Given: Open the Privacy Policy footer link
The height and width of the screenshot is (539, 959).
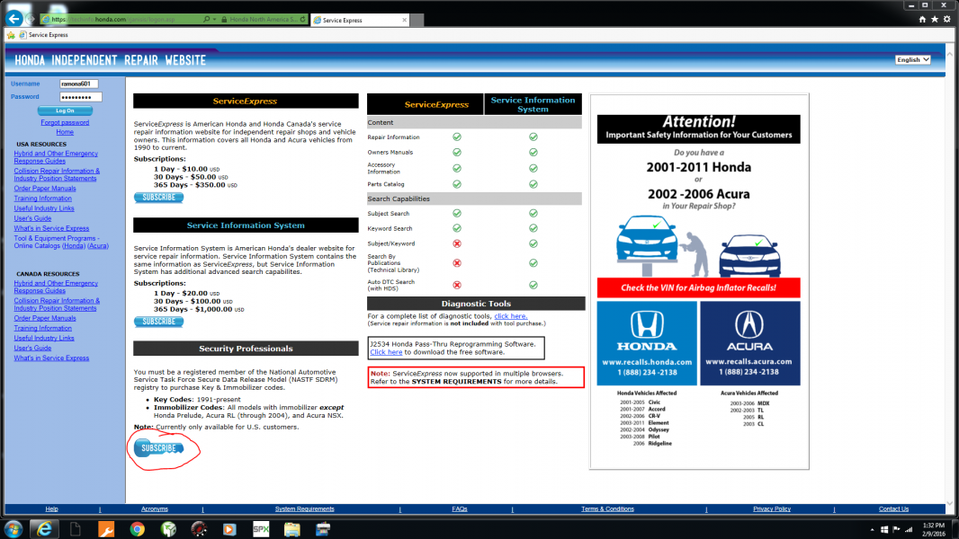Looking at the screenshot, I should pyautogui.click(x=772, y=509).
